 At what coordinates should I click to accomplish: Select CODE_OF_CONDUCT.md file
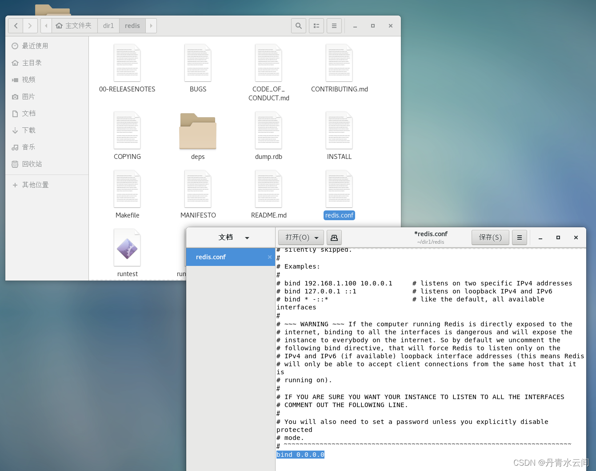click(x=268, y=73)
